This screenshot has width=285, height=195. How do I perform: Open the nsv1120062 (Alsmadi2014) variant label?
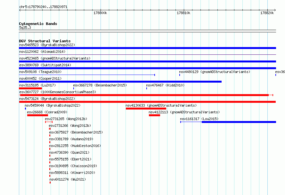(x=42, y=52)
